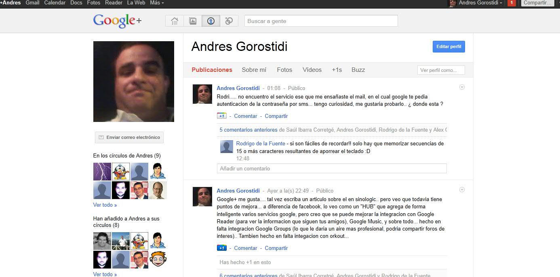This screenshot has width=560, height=277.
Task: Open options arrow on the first post
Action: point(462,87)
